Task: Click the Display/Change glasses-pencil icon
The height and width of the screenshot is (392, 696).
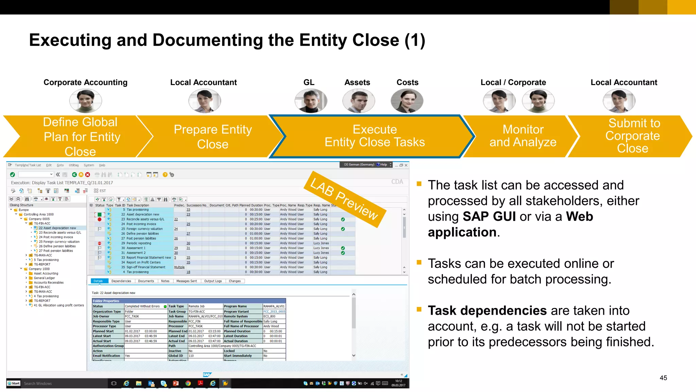Action: [x=13, y=191]
